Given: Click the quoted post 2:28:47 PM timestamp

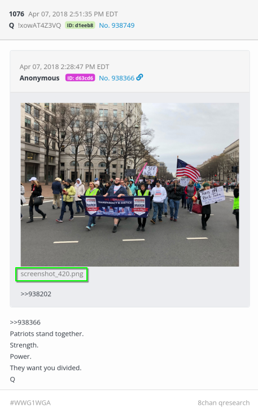Looking at the screenshot, I should (85, 67).
